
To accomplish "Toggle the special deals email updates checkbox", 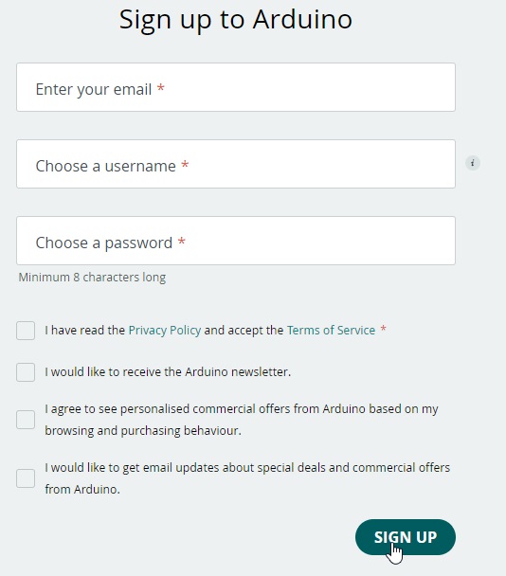I will pyautogui.click(x=26, y=478).
